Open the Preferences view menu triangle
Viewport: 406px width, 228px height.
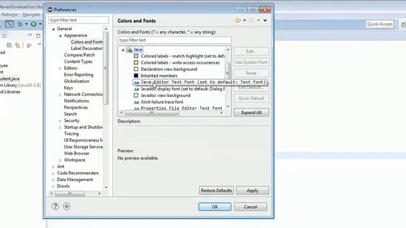tap(265, 20)
